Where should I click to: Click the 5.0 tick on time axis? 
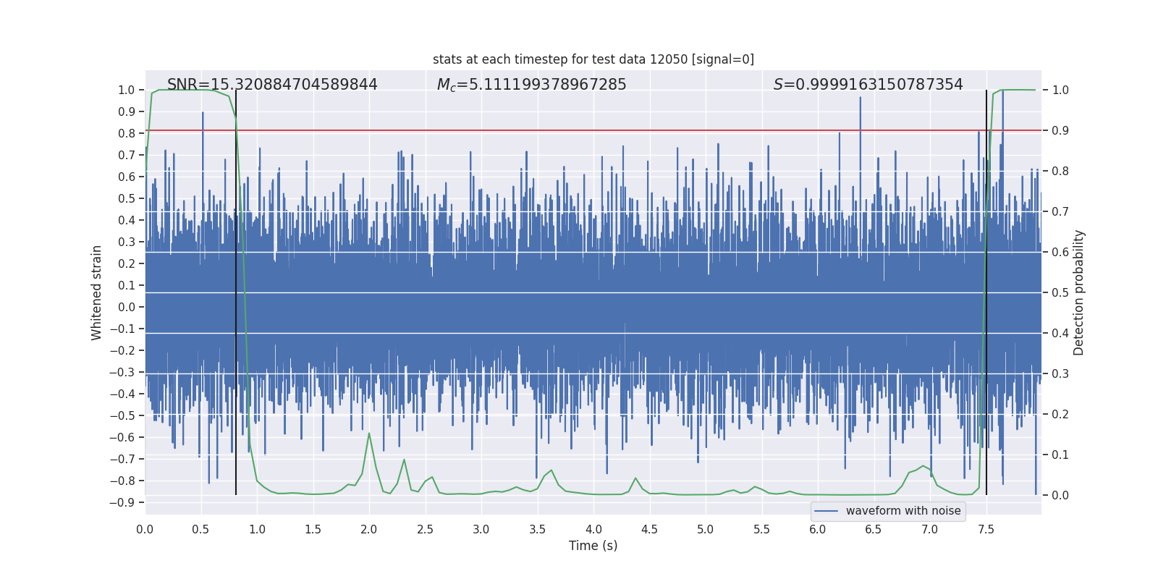tap(706, 530)
